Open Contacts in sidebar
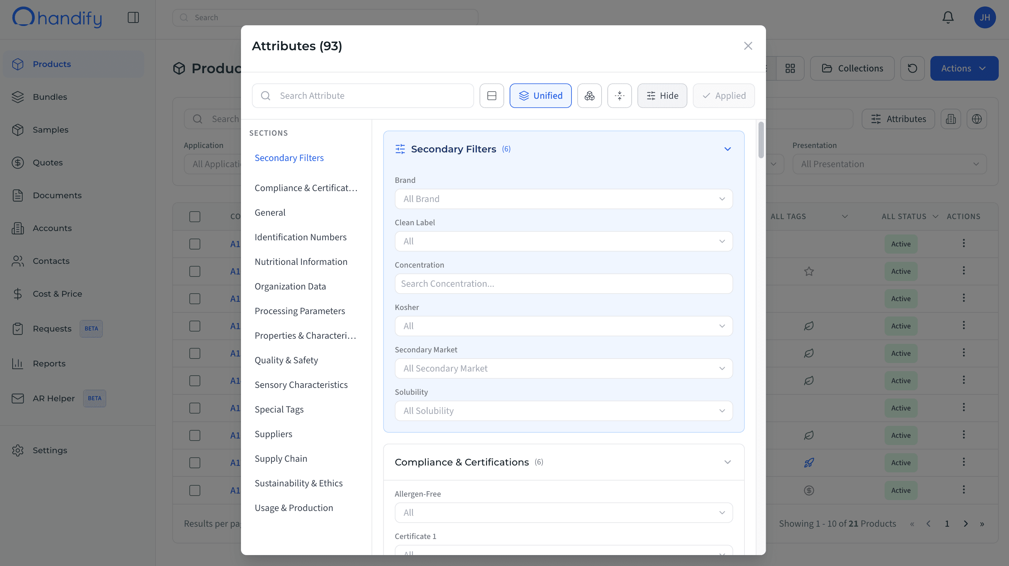Viewport: 1009px width, 566px height. [73, 261]
